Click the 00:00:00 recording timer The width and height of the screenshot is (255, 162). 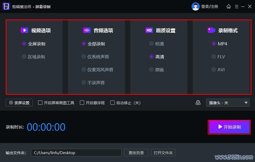click(x=46, y=127)
